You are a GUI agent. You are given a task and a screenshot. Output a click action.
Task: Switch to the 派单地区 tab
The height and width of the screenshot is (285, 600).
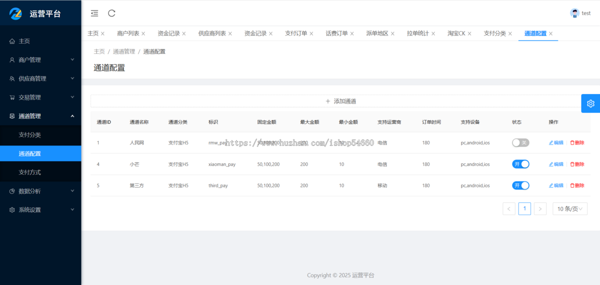click(x=377, y=33)
